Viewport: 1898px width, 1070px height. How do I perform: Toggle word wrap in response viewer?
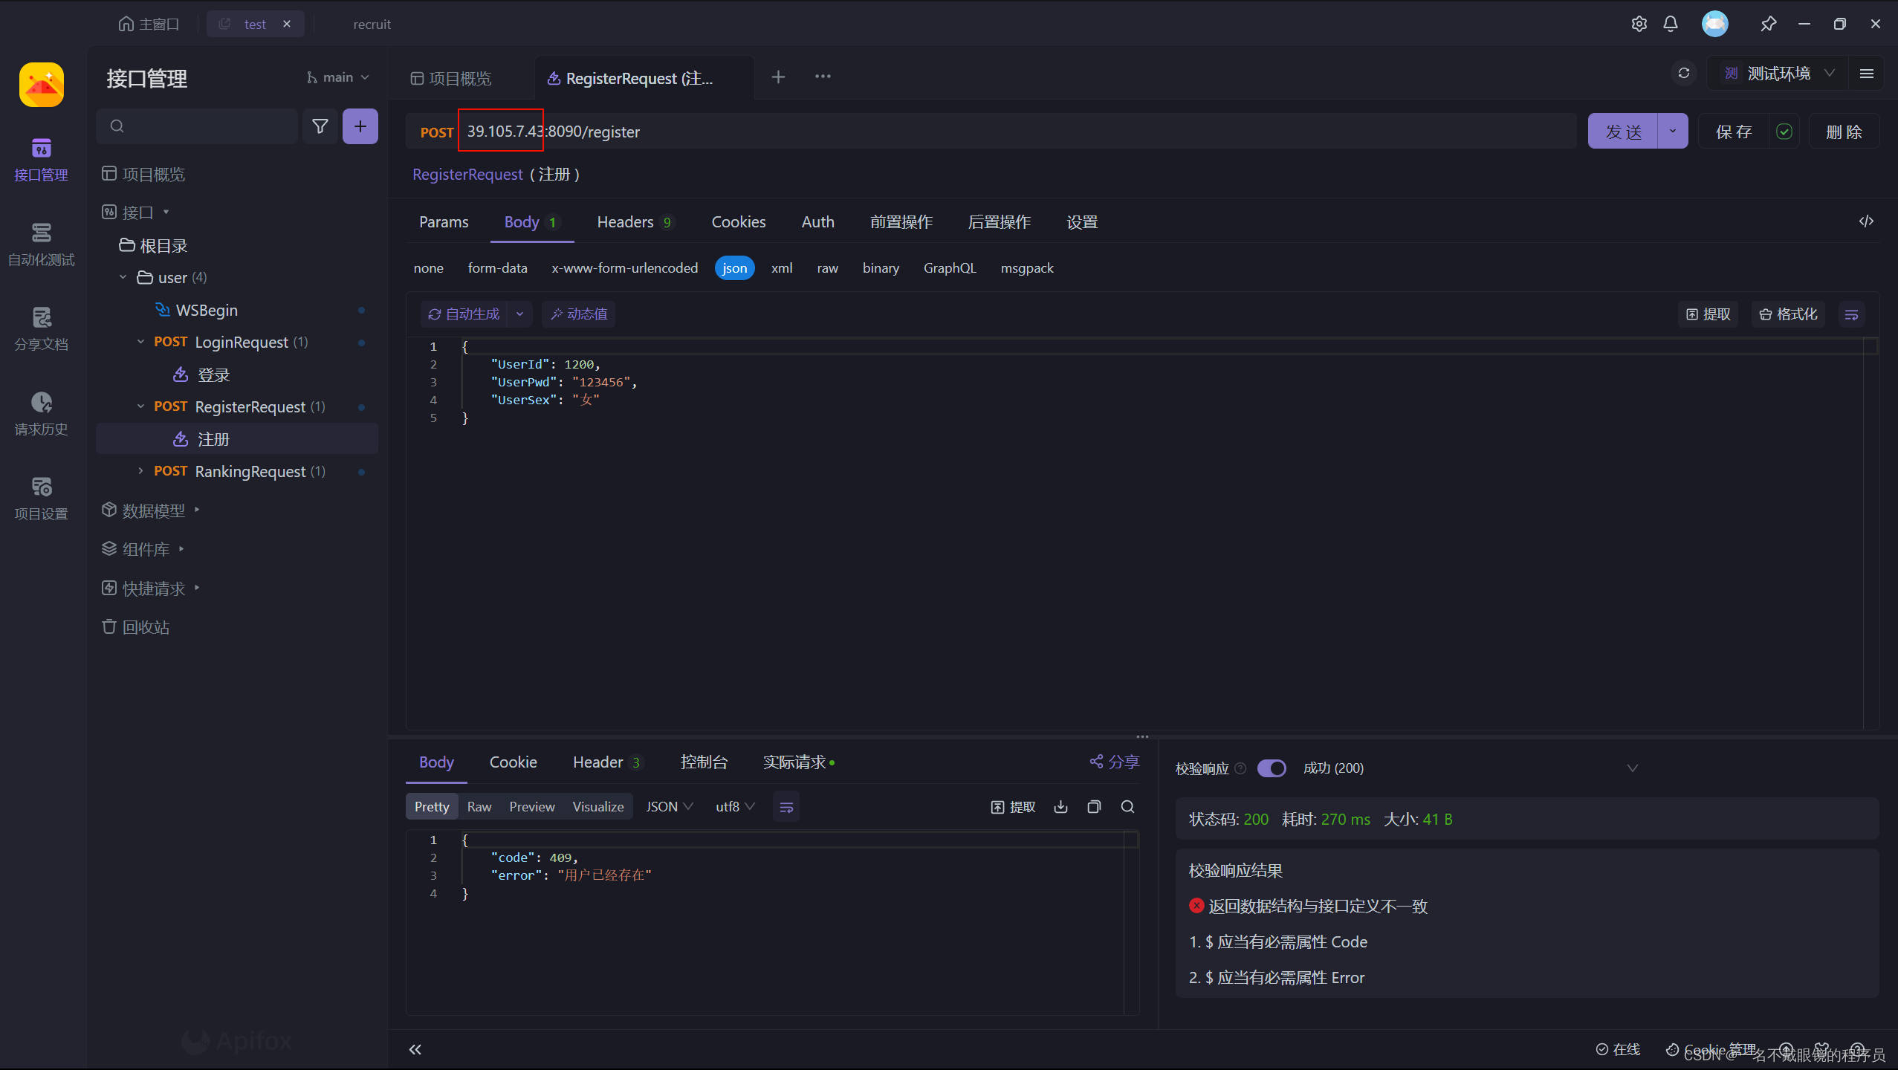pos(786,807)
